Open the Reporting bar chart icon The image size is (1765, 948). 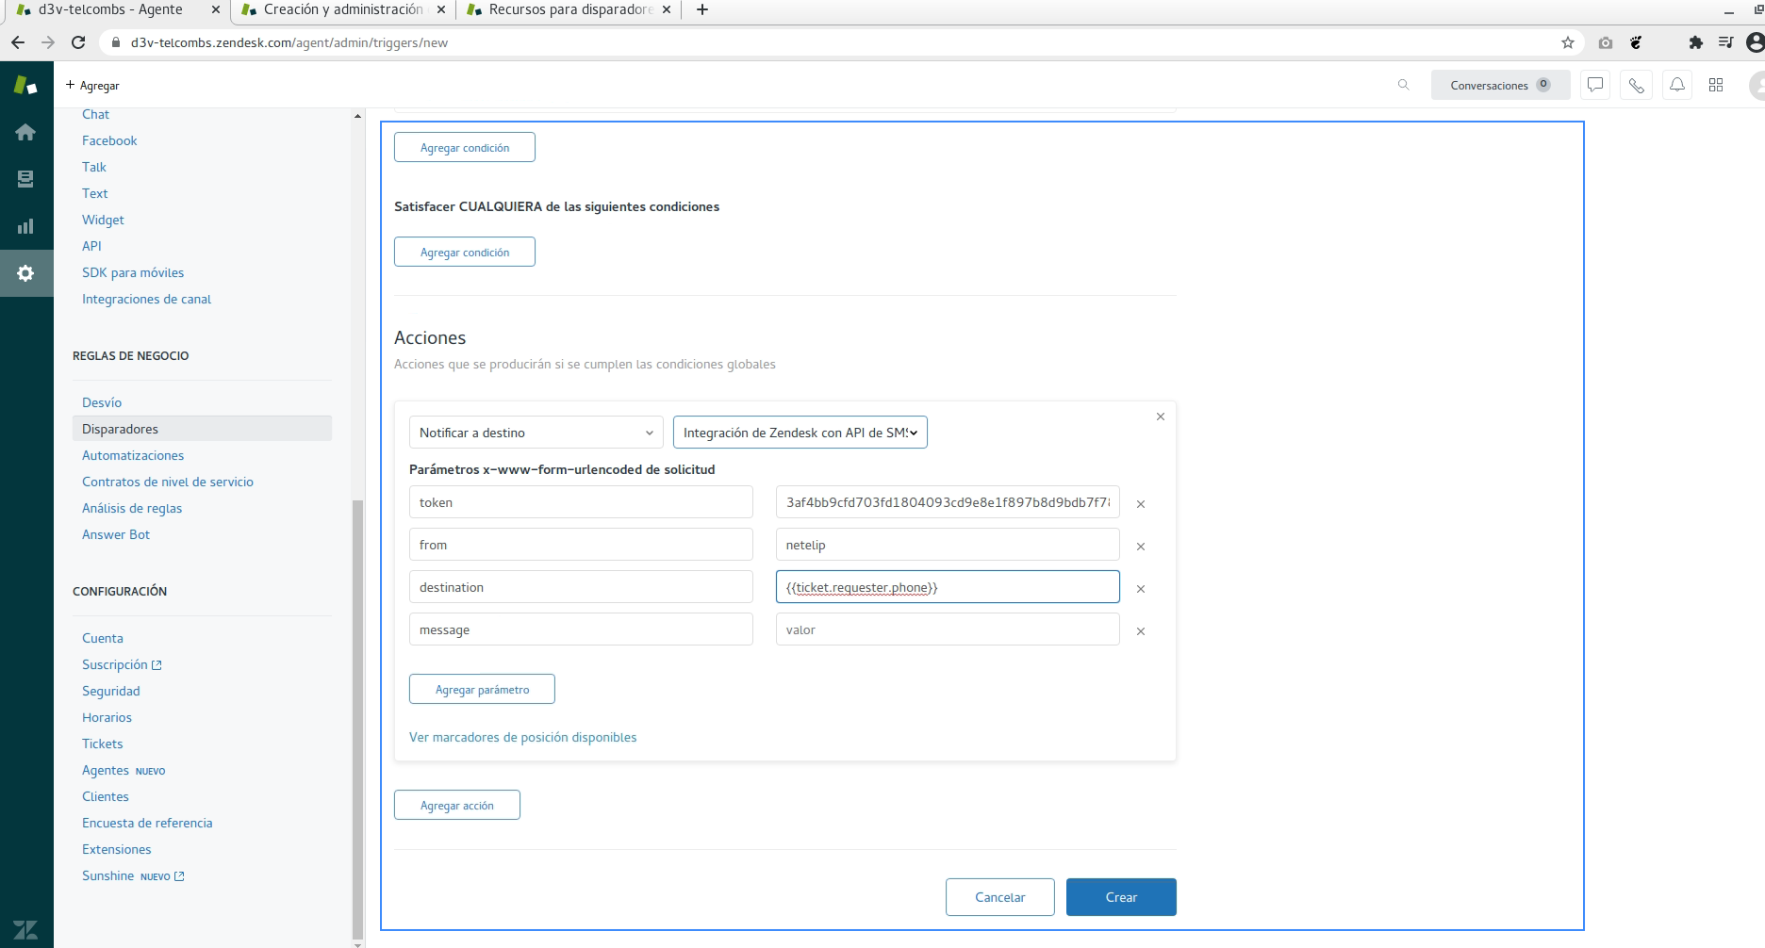pos(25,226)
